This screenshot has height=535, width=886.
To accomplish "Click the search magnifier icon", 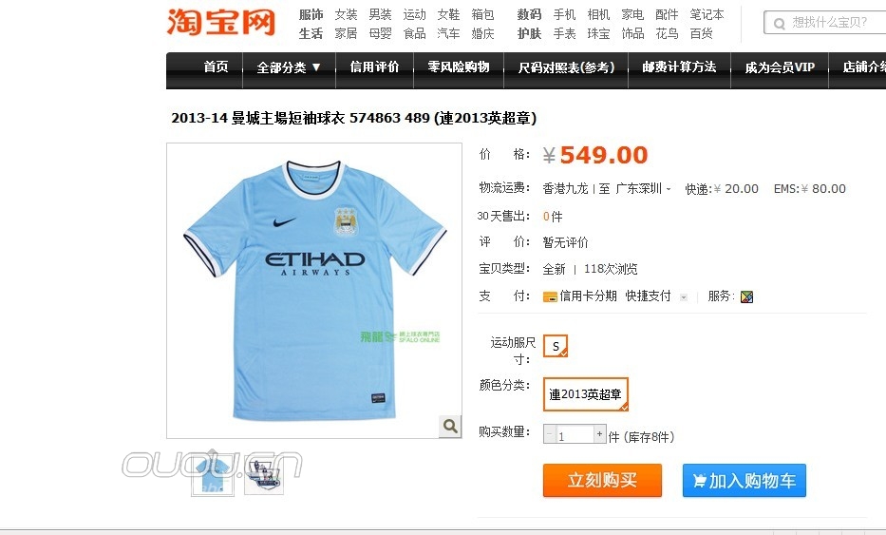I will [x=780, y=23].
